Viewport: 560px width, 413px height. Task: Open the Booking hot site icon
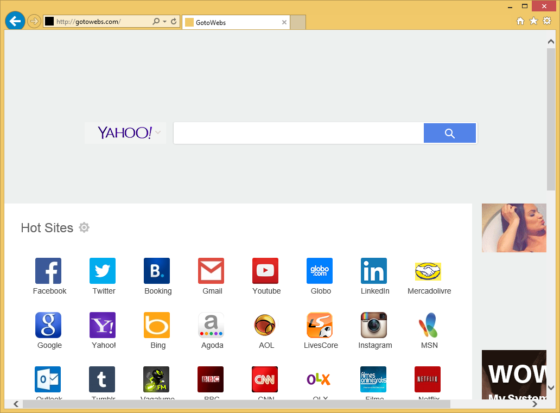[x=157, y=271]
